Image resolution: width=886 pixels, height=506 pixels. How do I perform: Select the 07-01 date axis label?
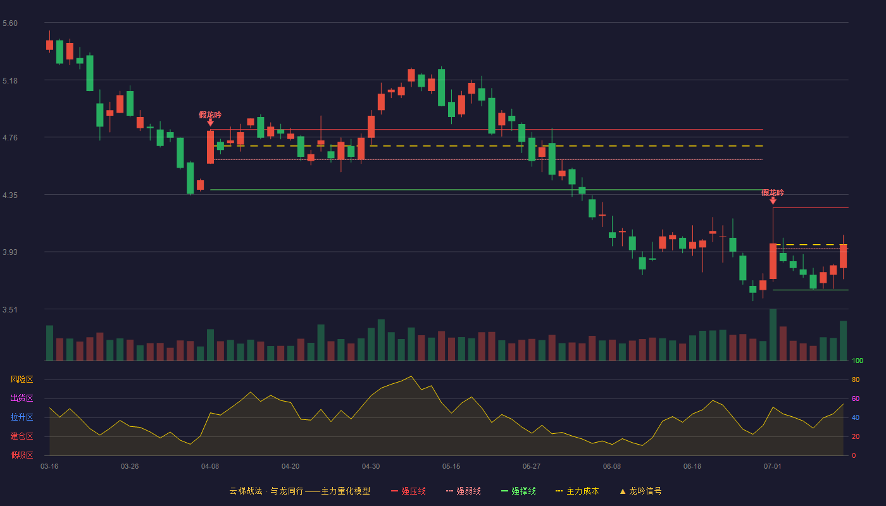pyautogui.click(x=773, y=466)
